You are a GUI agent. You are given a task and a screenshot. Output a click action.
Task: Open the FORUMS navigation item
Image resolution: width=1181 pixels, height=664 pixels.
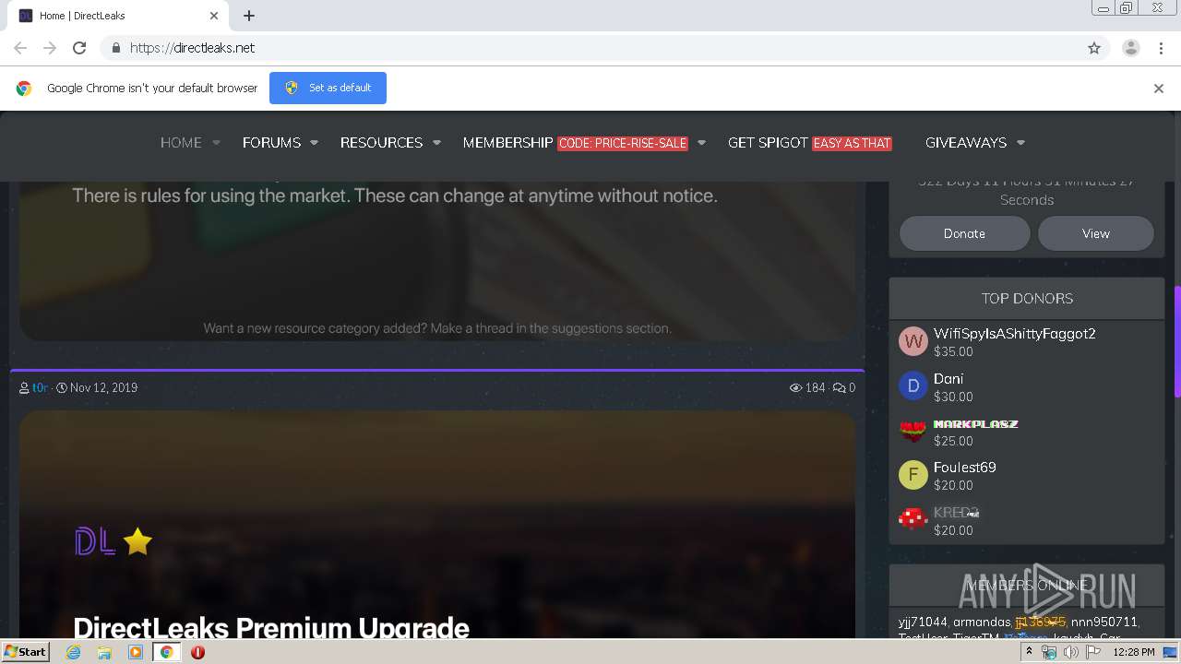pyautogui.click(x=271, y=142)
